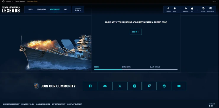219x108 pixels.
Task: Go to the News tab
Action: click(30, 9)
